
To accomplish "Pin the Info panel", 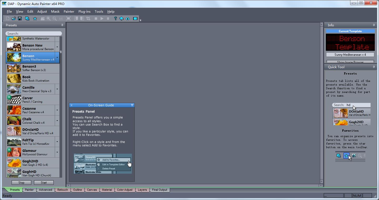I will pyautogui.click(x=374, y=25).
